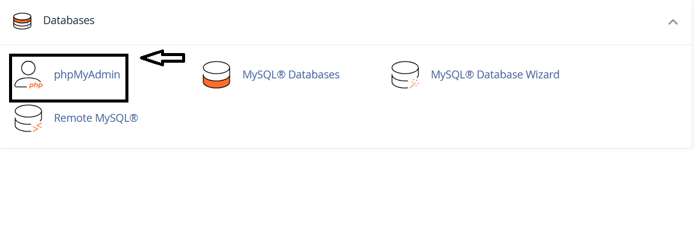This screenshot has height=243, width=694.
Task: Click the black arrow pointing at phpMyAdmin
Action: (162, 58)
